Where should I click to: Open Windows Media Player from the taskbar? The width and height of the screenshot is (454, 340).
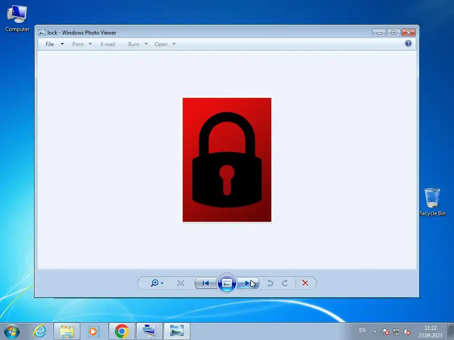pyautogui.click(x=94, y=331)
